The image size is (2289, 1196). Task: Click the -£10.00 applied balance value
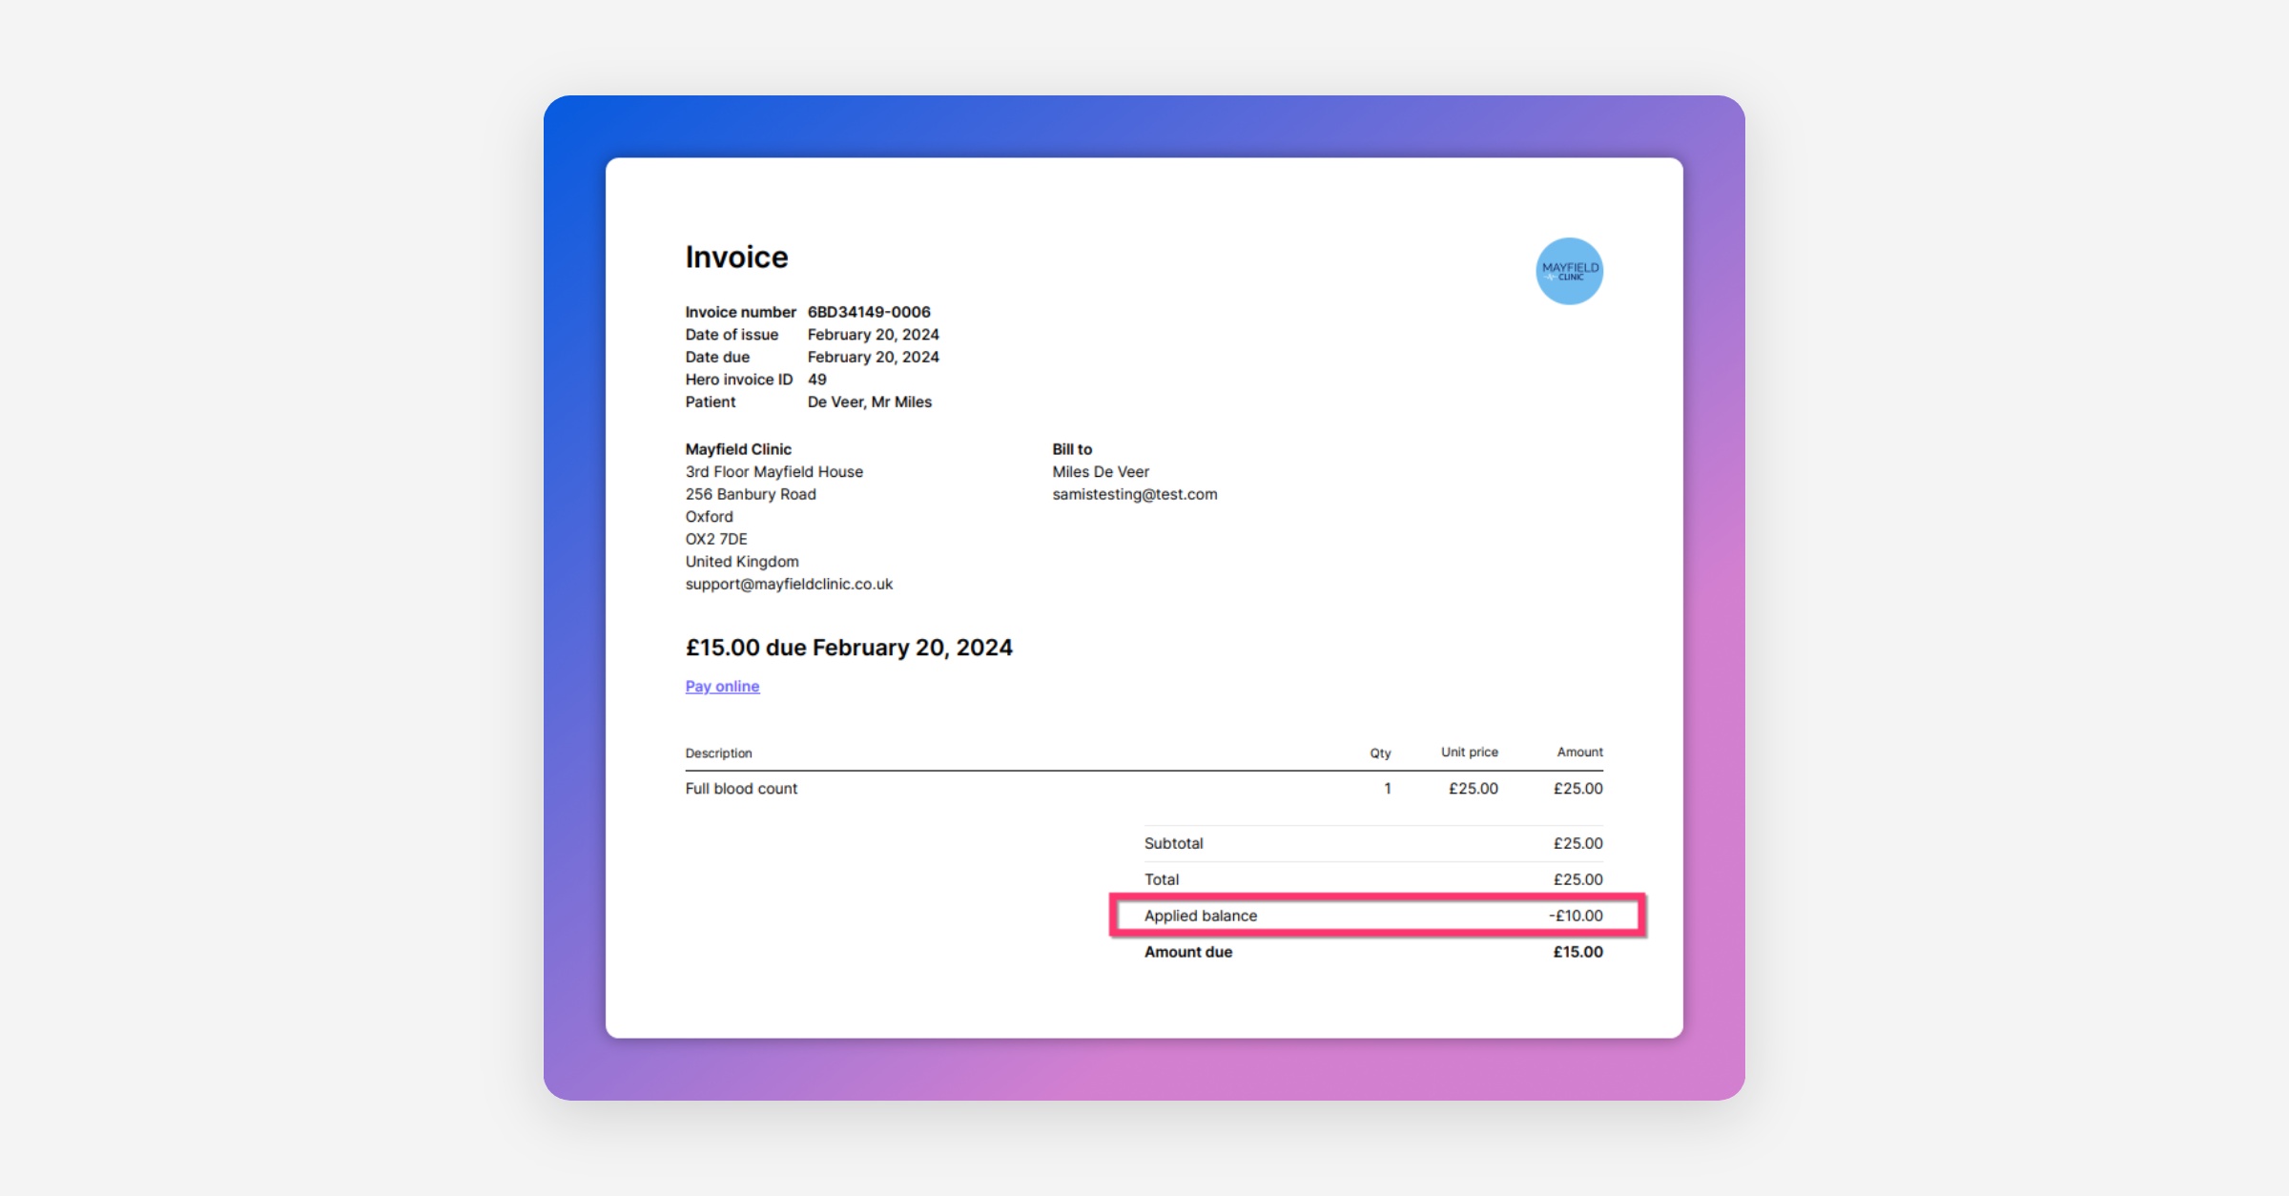point(1576,916)
